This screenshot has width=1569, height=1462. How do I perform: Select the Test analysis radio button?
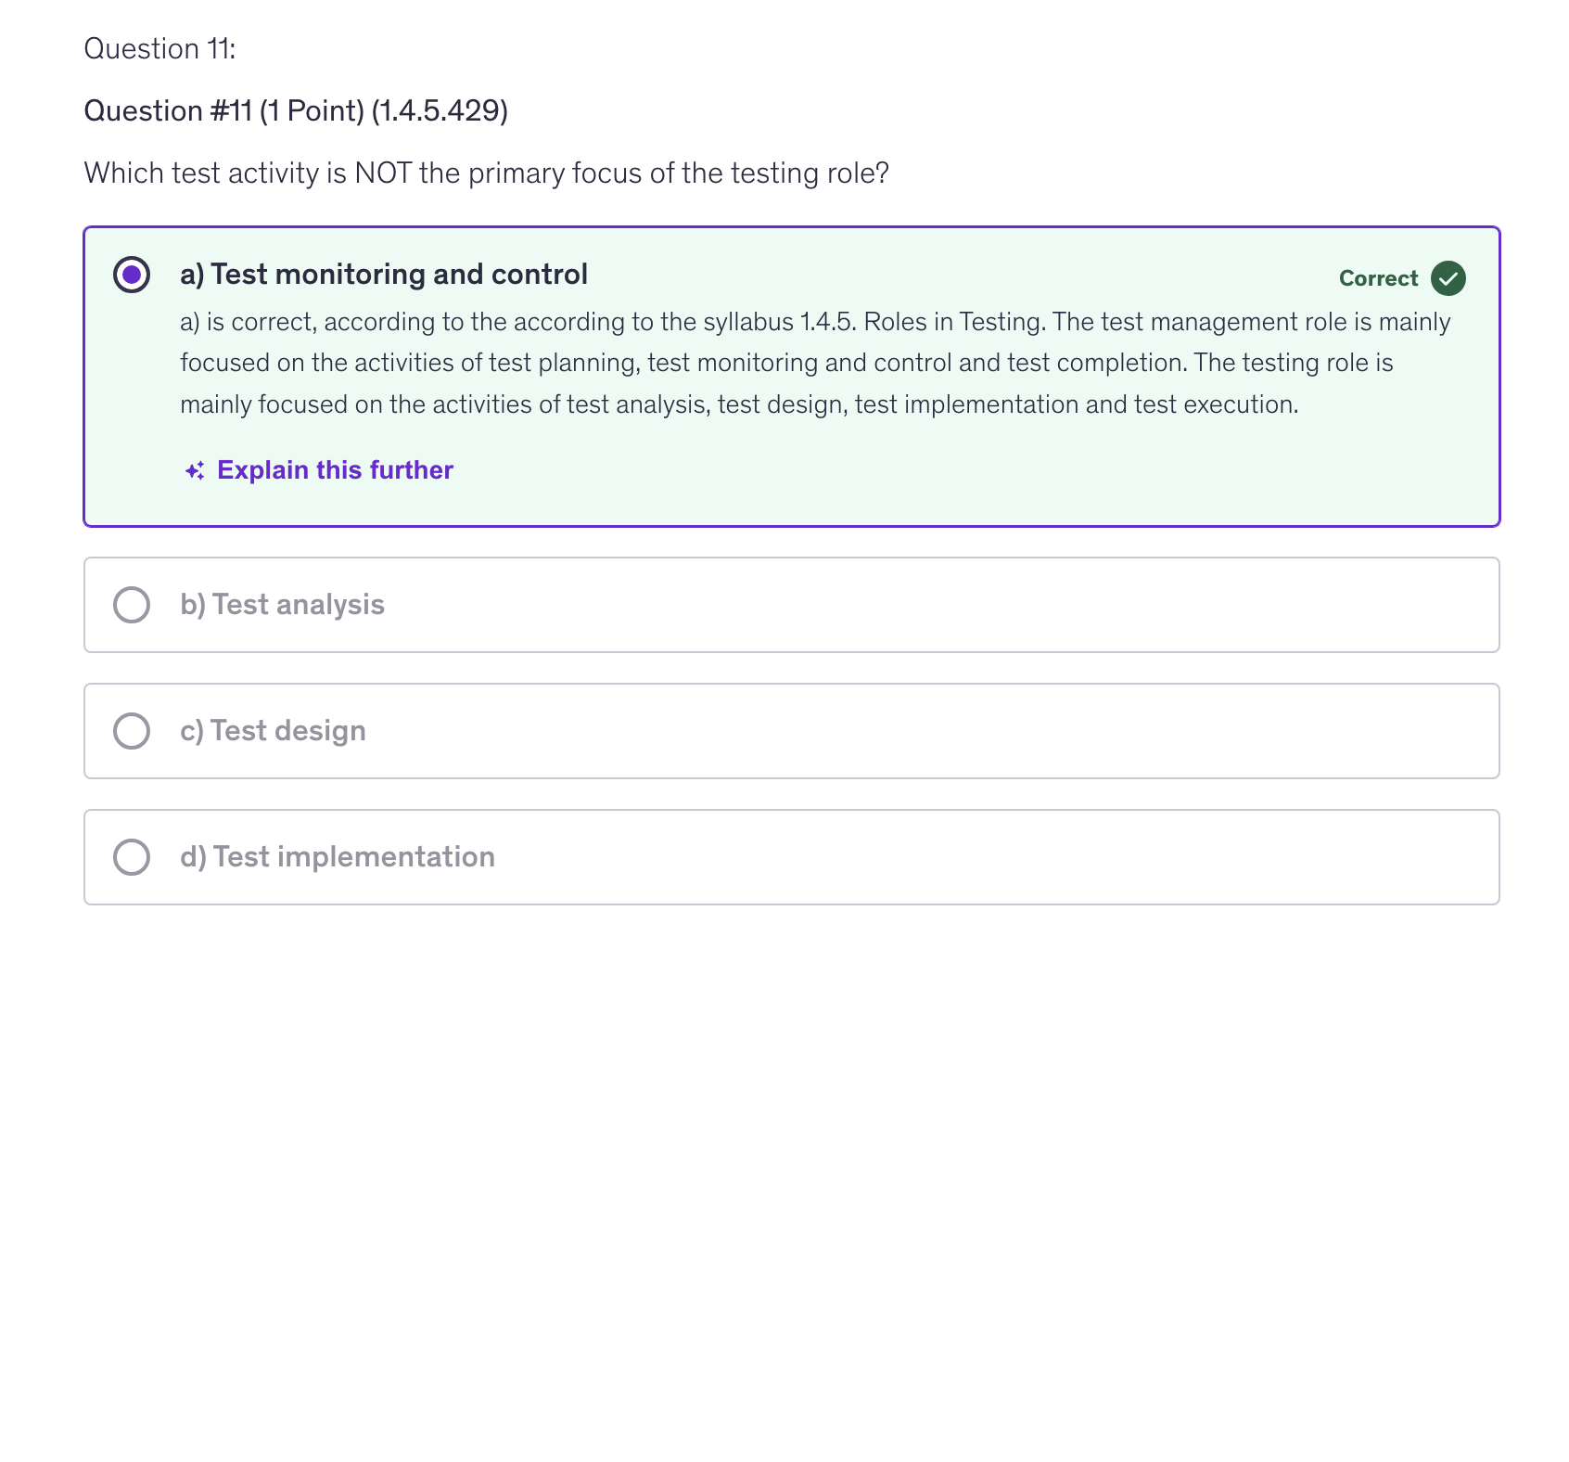(x=132, y=605)
